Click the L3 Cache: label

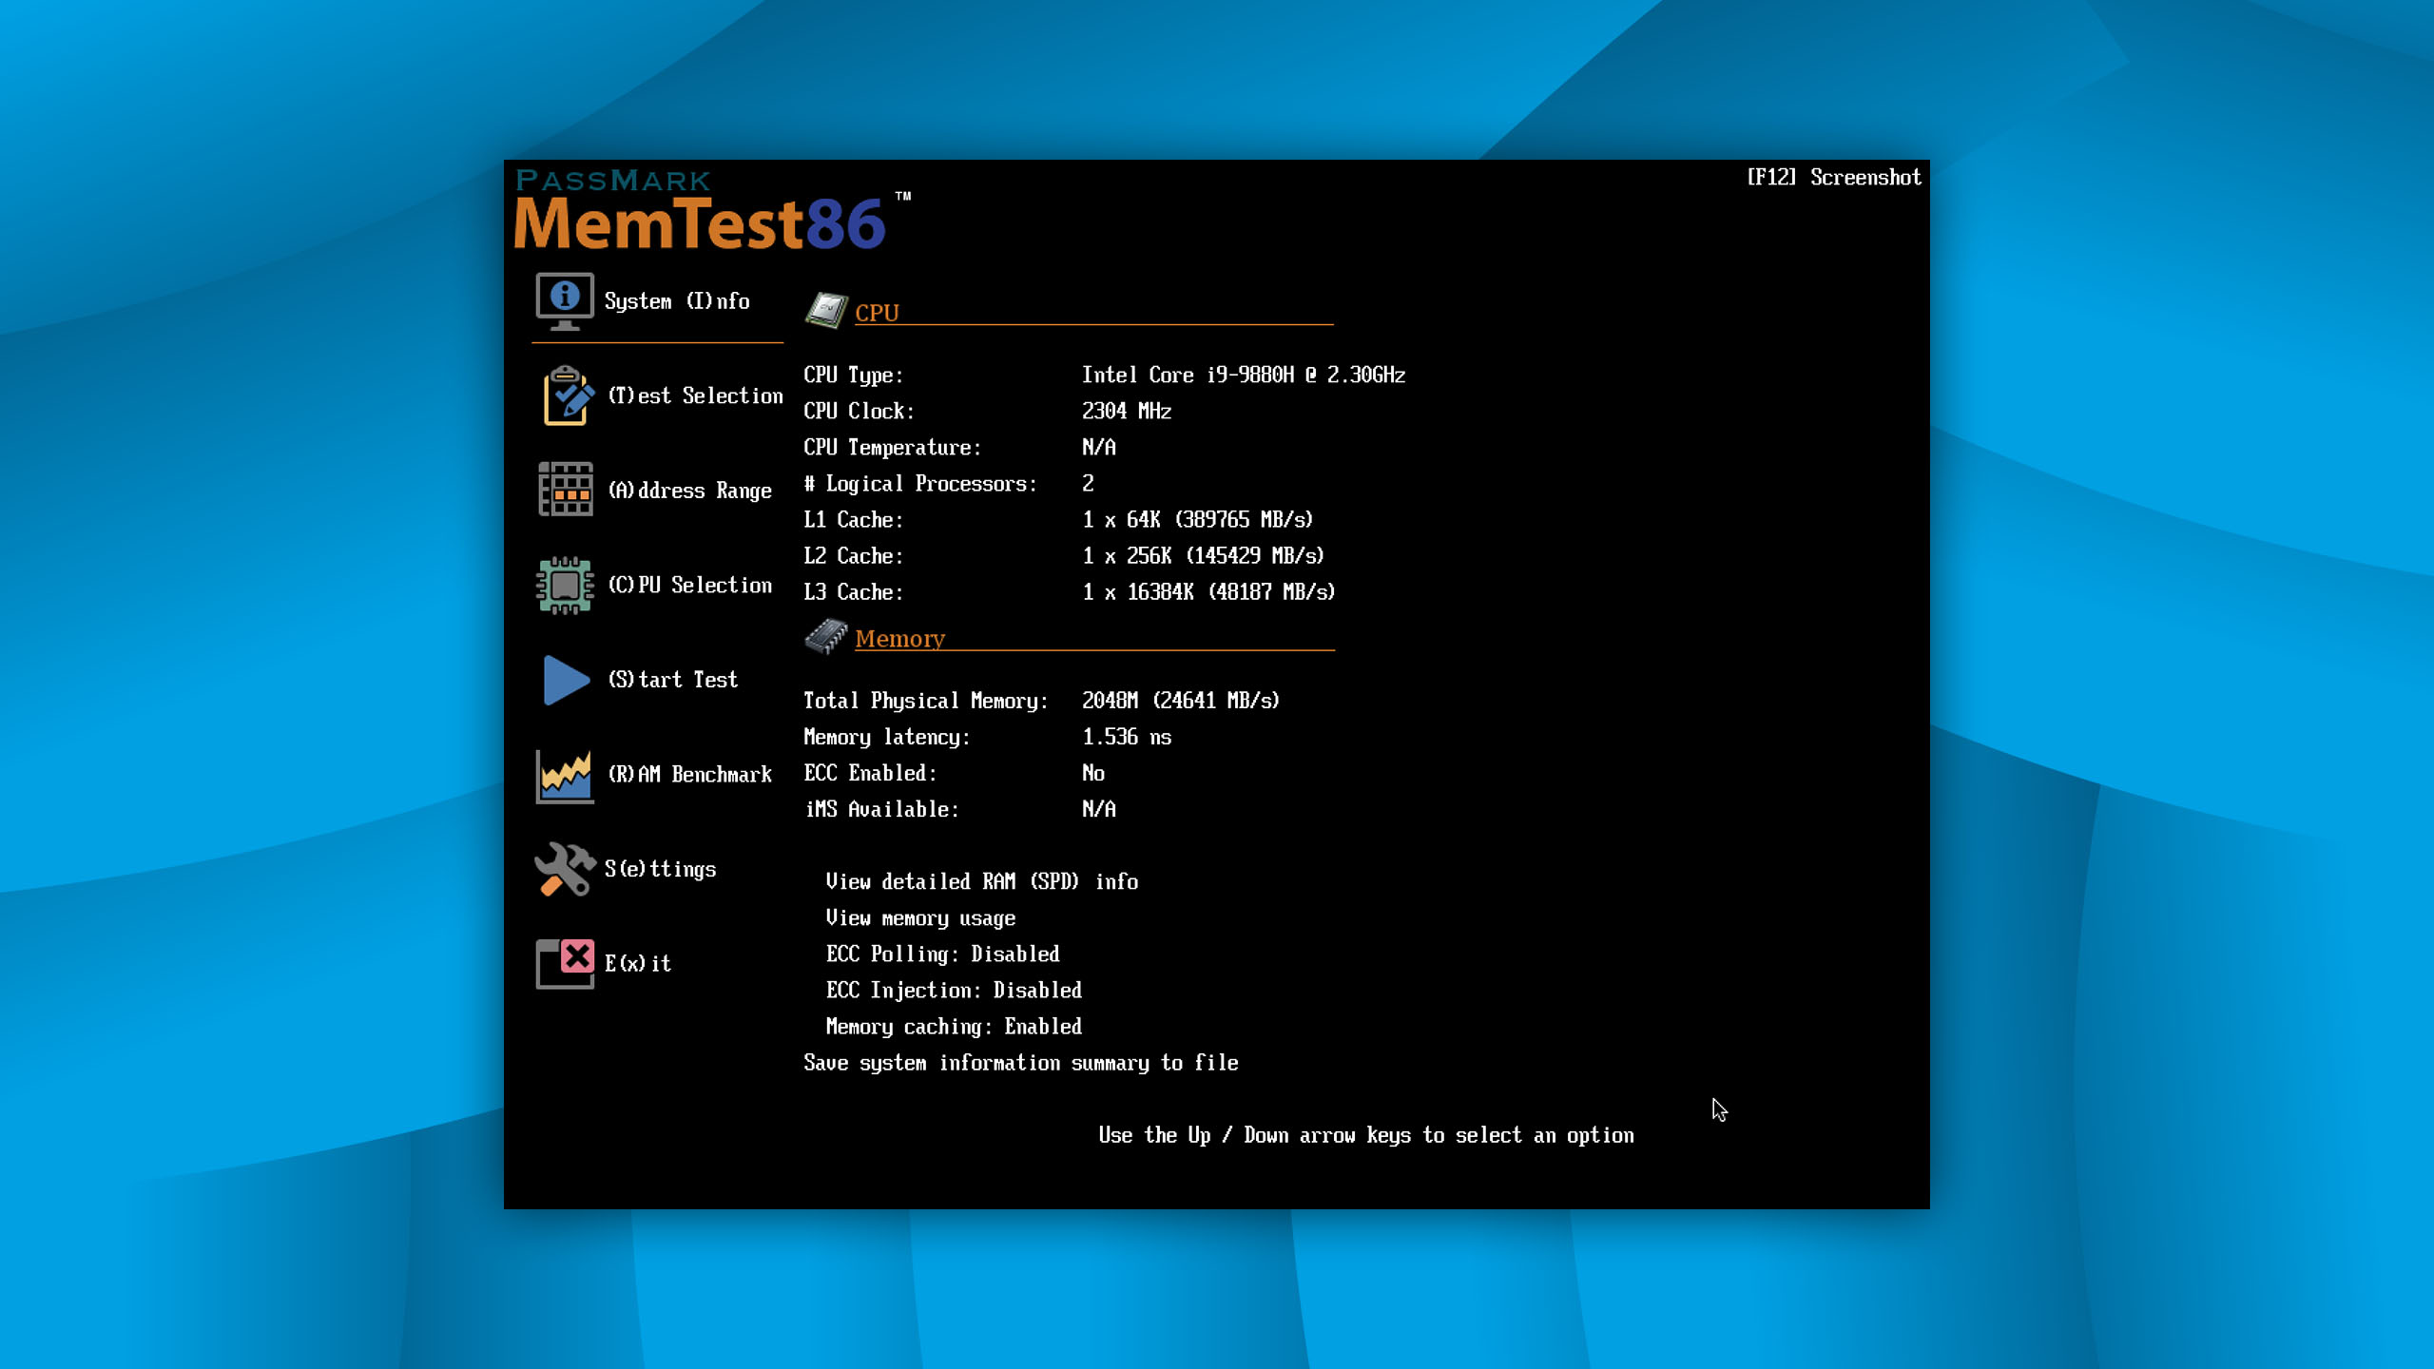tap(853, 591)
